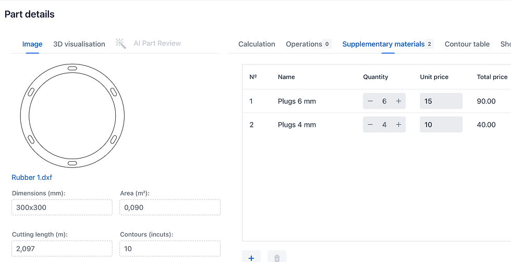Click the AI Part Review magic wand icon
Screen dimensions: 511x262
121,44
